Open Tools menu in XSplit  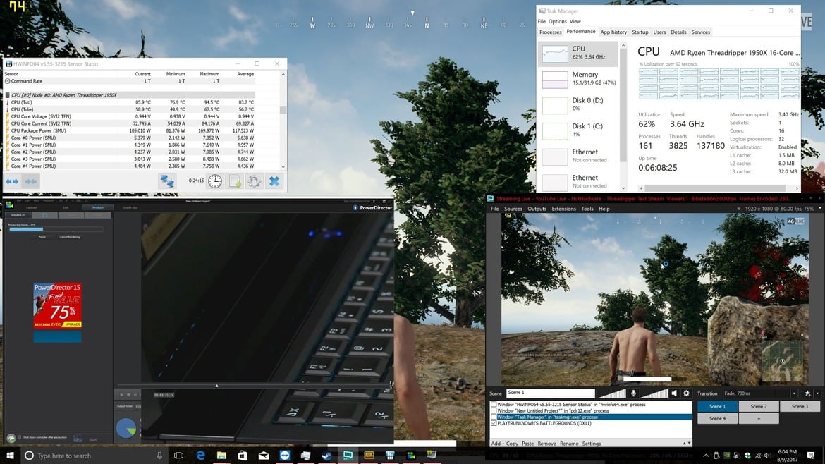click(x=587, y=209)
